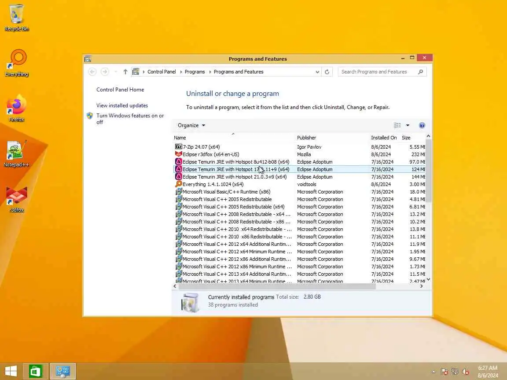This screenshot has height=380, width=507.
Task: Click Programs and Features breadcrumb segment
Action: [239, 72]
